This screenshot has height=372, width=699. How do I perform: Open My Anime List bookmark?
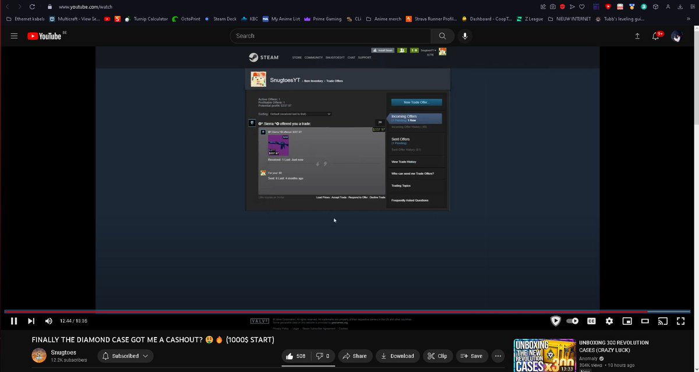(x=281, y=19)
